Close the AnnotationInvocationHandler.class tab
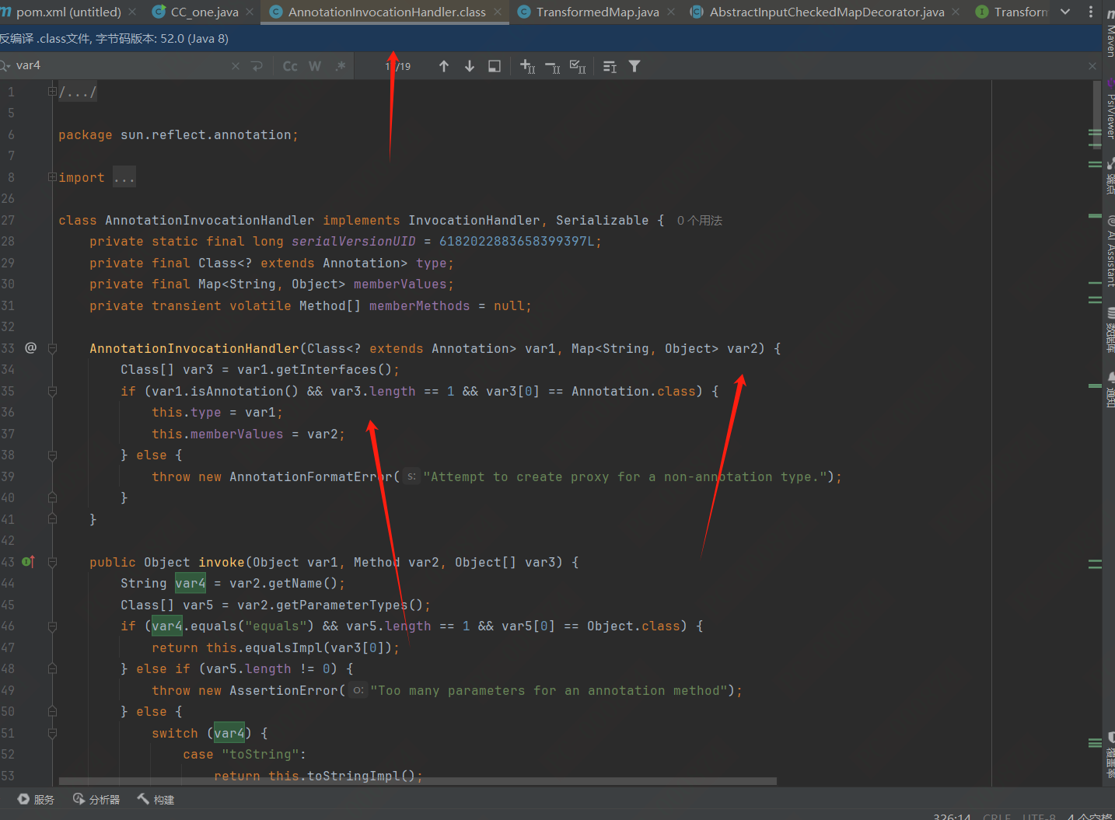Screen dimensions: 1115x820 click(x=498, y=12)
